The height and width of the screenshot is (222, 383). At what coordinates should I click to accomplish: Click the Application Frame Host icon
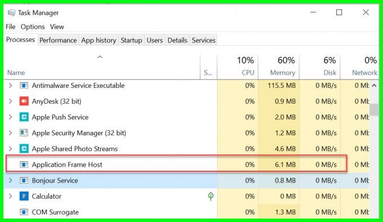(x=24, y=165)
